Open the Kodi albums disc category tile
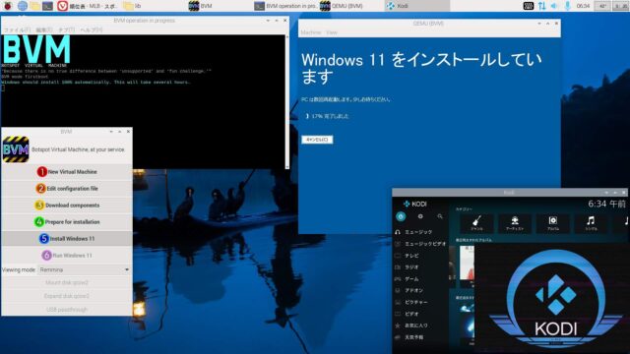The height and width of the screenshot is (354, 630). coord(553,223)
